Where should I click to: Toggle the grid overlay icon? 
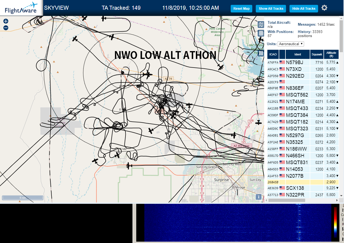pyautogui.click(x=261, y=33)
